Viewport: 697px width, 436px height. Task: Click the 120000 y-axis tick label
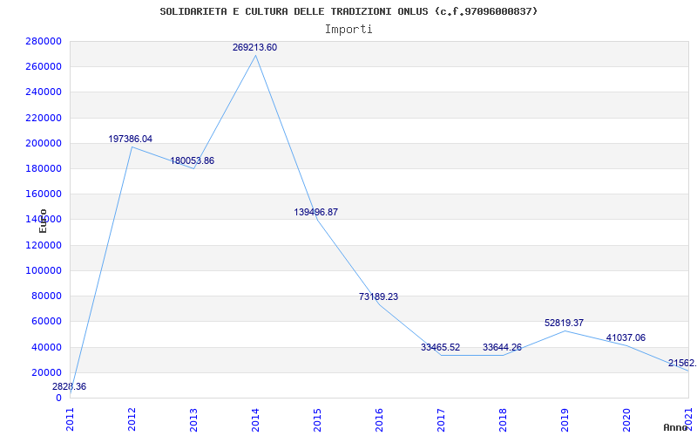coord(44,245)
